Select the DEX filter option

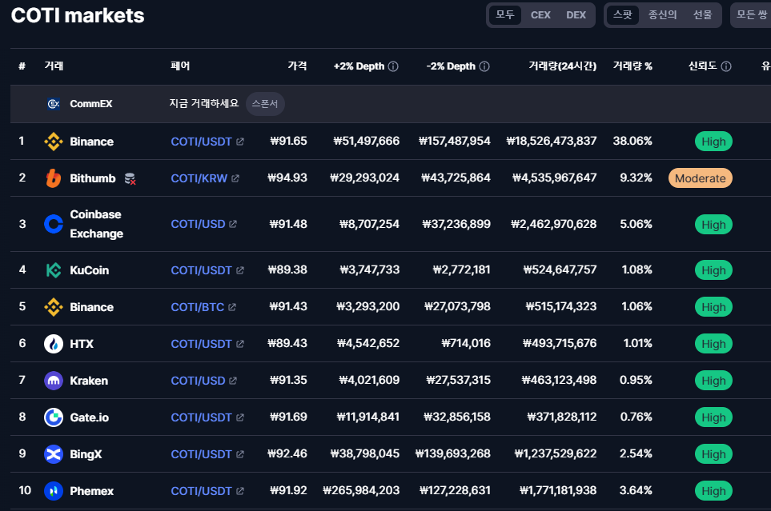576,15
